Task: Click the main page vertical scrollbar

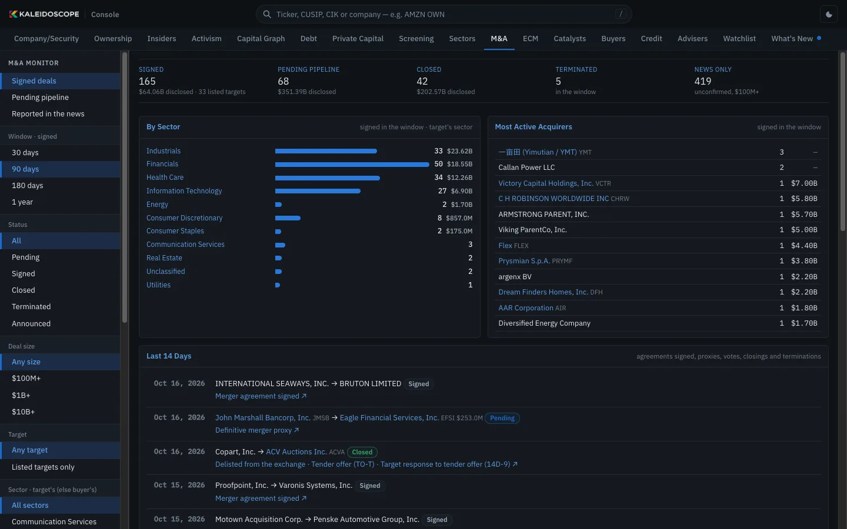Action: (842, 142)
